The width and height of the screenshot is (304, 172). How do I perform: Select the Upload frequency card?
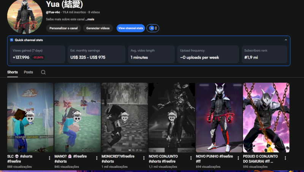[x=208, y=54]
